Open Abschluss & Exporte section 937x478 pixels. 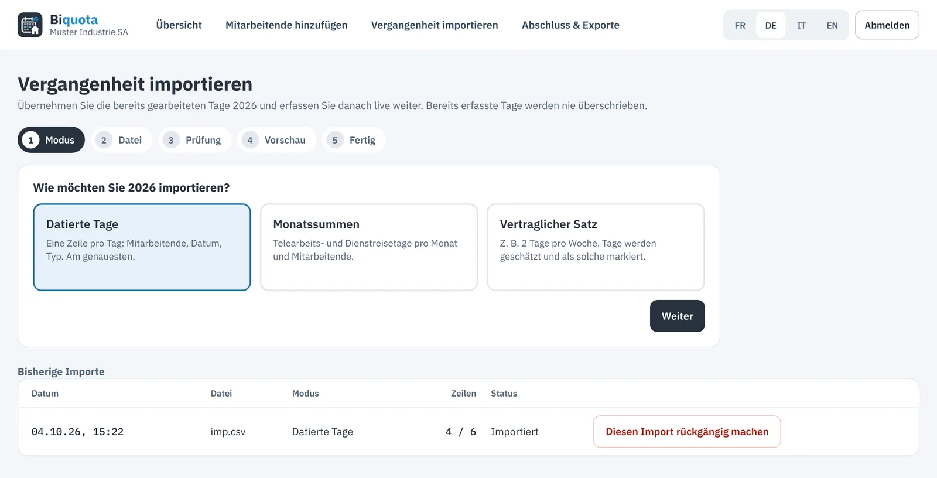coord(570,25)
